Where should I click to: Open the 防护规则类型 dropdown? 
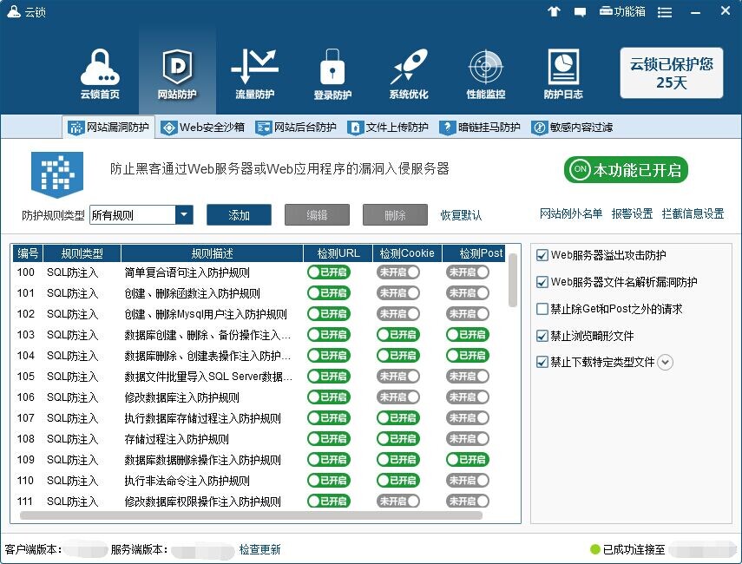pos(183,215)
